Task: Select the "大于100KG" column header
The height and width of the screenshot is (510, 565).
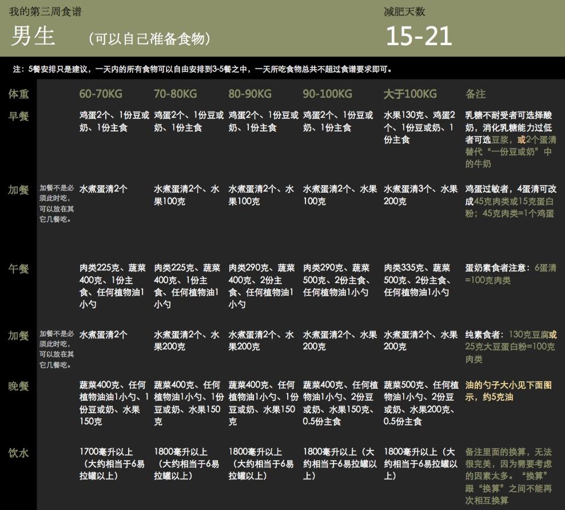Action: [410, 94]
